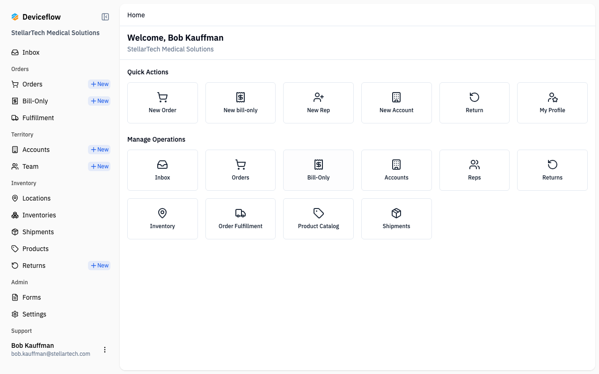
Task: Click New badge next to Bill-Only
Action: coord(99,101)
